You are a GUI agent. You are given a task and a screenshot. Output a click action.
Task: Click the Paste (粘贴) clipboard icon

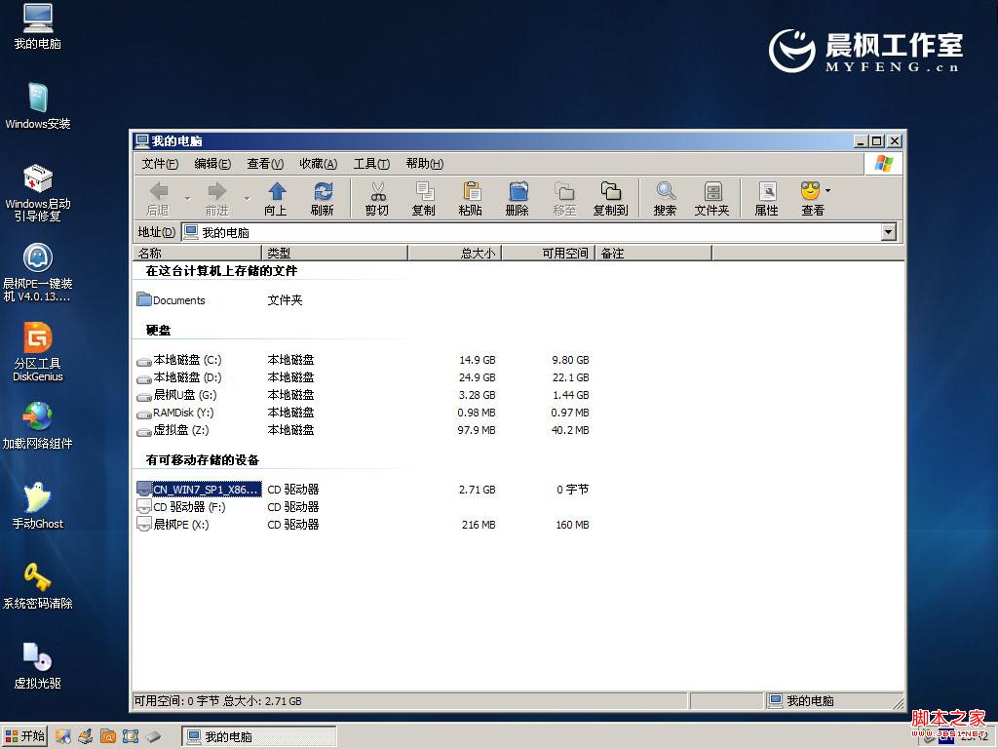click(x=471, y=192)
